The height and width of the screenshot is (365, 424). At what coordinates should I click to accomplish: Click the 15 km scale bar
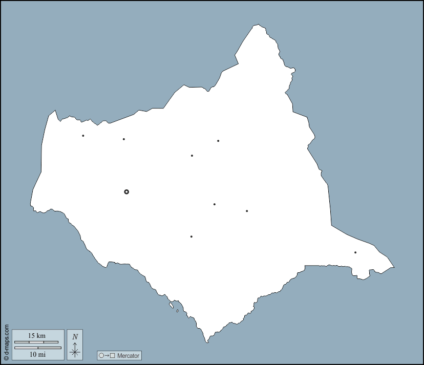click(x=36, y=342)
